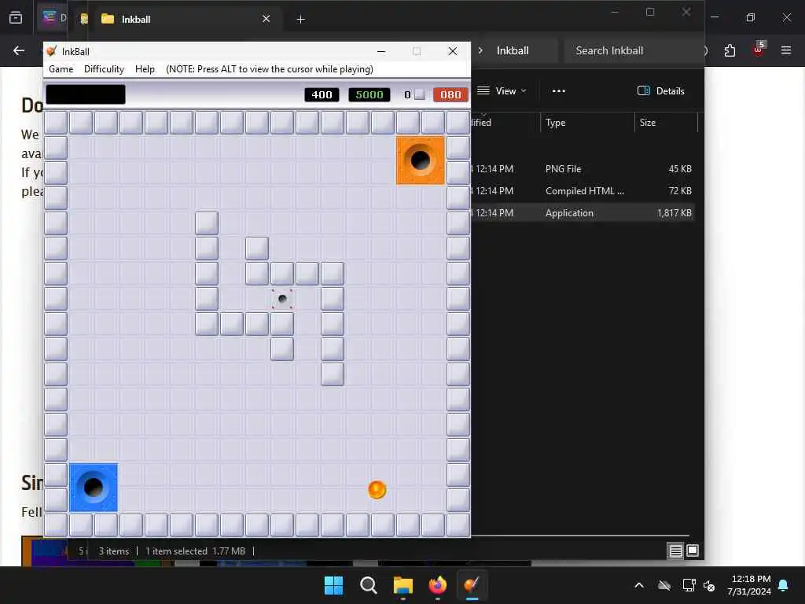Click the red extension icon with badge 5
Image resolution: width=805 pixels, height=604 pixels.
point(759,50)
